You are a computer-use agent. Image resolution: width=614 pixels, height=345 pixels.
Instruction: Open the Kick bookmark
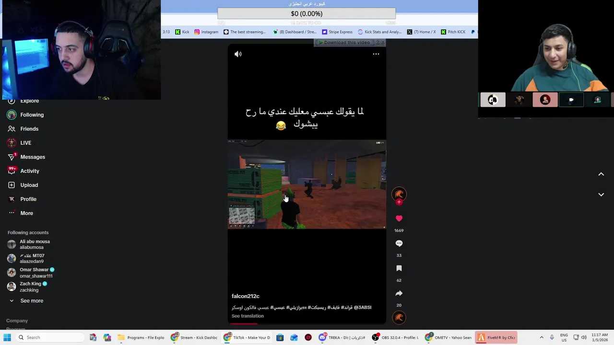pyautogui.click(x=182, y=32)
